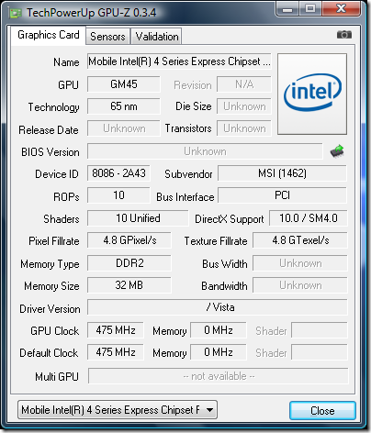This screenshot has width=371, height=433.
Task: Click the BIOS save chip icon
Action: pos(337,151)
